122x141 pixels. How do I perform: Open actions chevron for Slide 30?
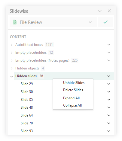tap(109, 92)
